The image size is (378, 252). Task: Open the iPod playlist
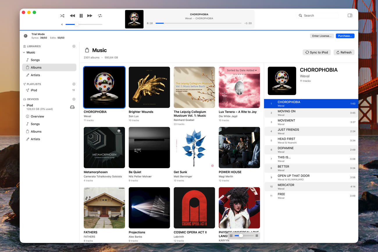pos(49,90)
